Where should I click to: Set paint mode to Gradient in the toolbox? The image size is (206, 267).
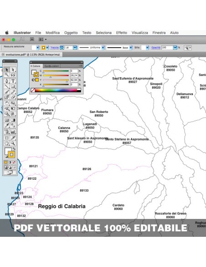coord(10,162)
